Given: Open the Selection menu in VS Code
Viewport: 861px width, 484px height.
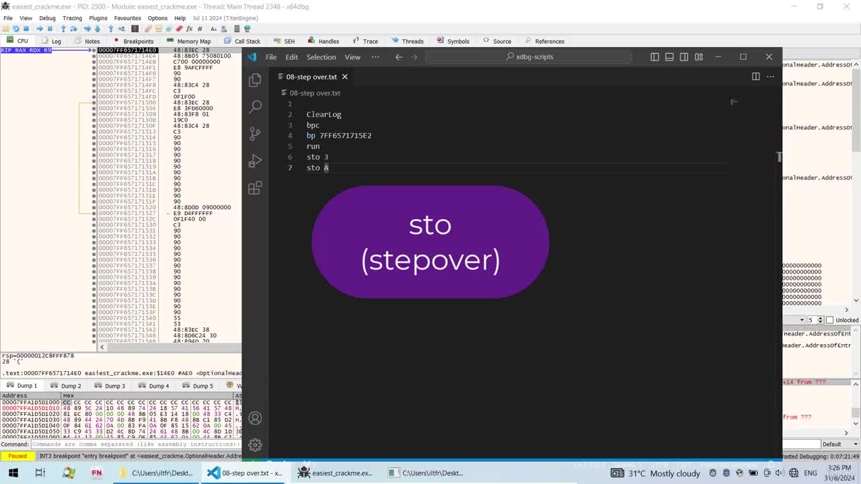Looking at the screenshot, I should (x=321, y=57).
